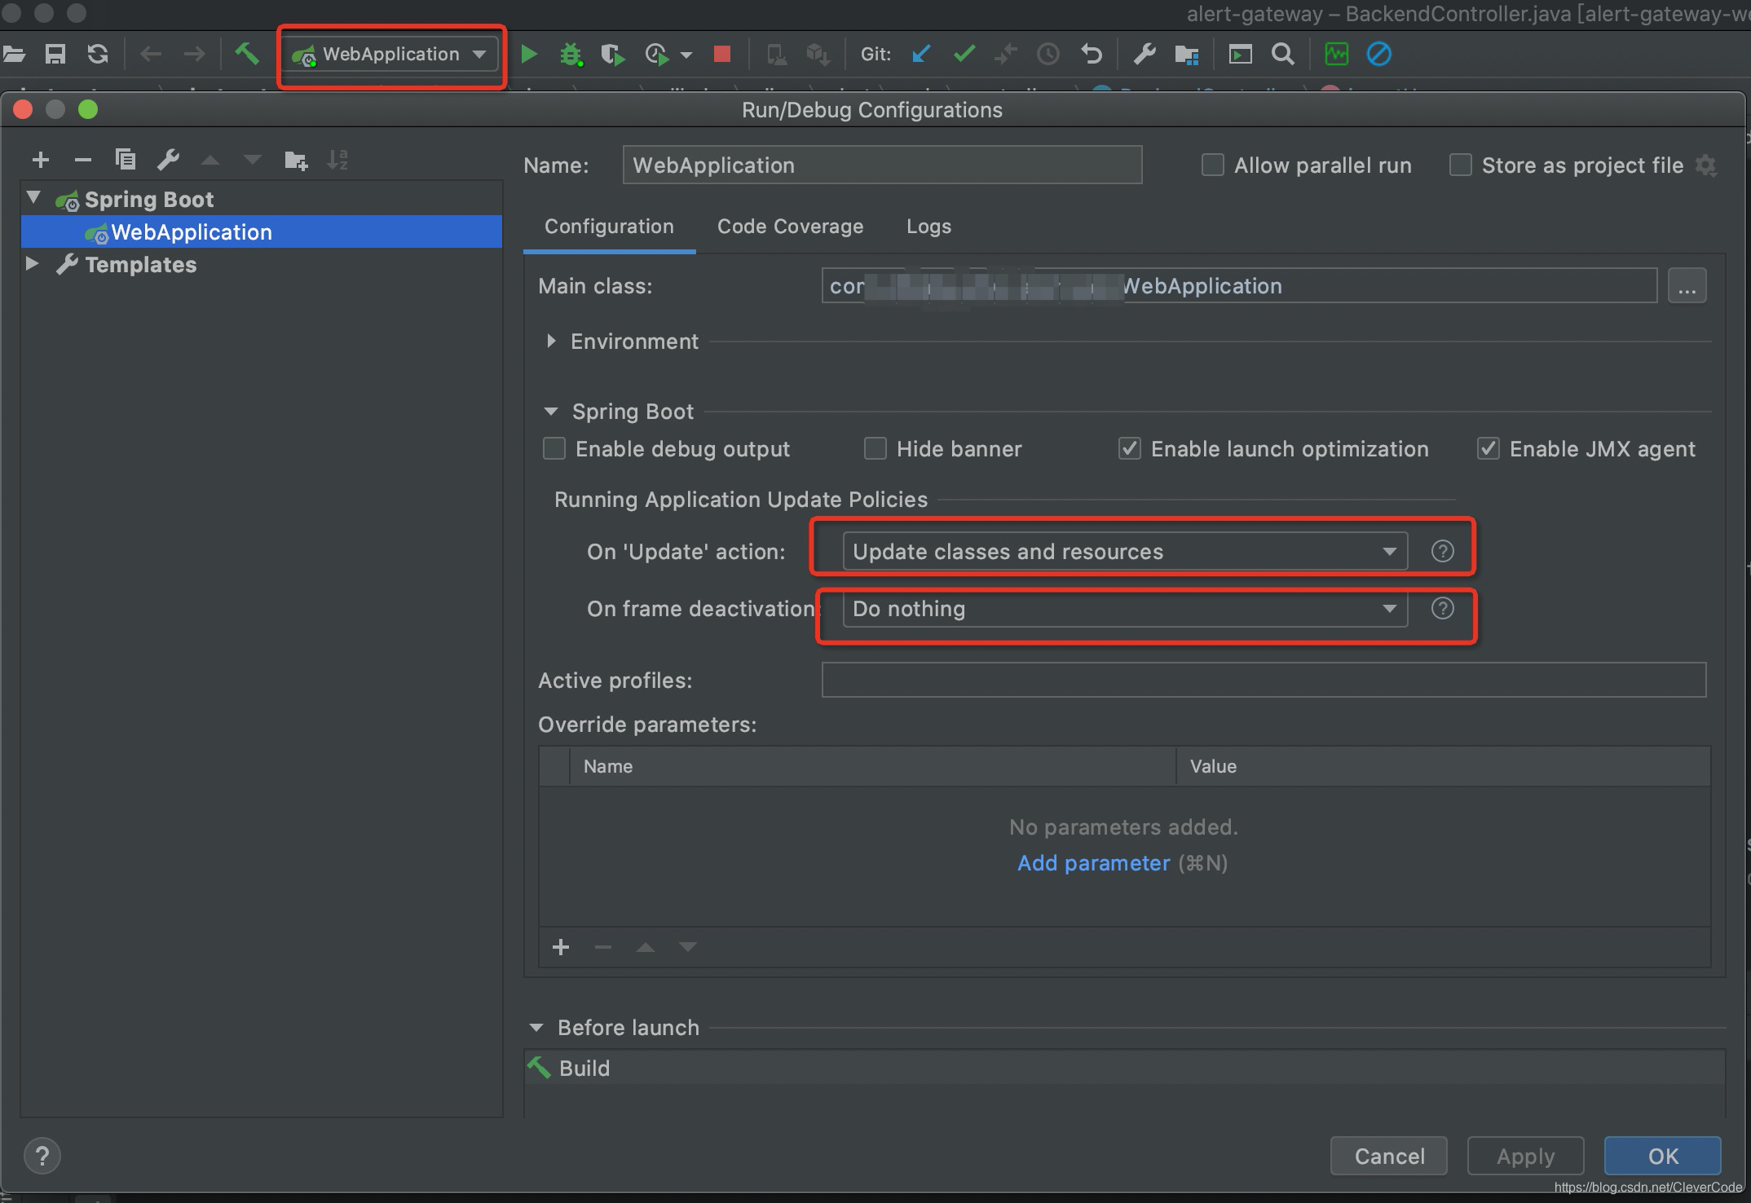The height and width of the screenshot is (1203, 1751).
Task: Click the Add parameter link
Action: tap(1094, 863)
